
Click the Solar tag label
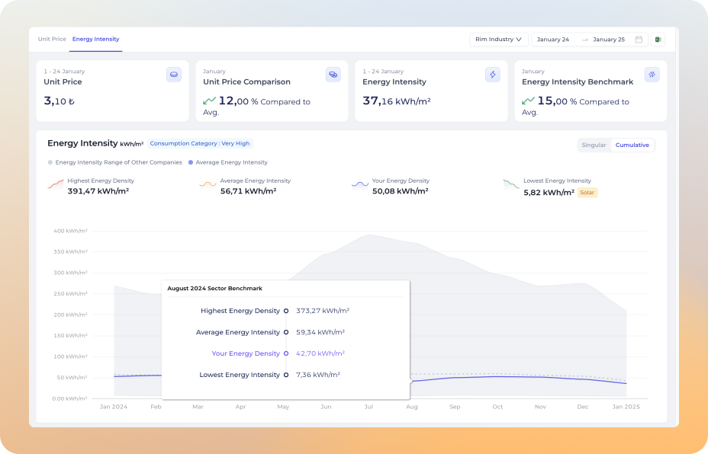587,193
